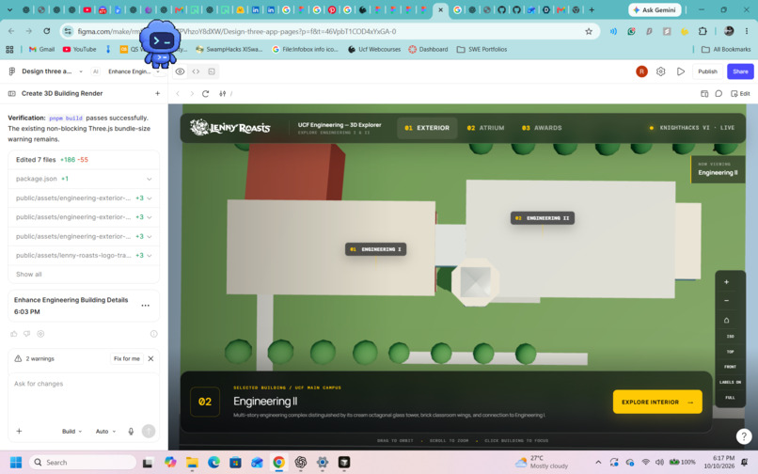Open the help question mark button
Image resolution: width=758 pixels, height=474 pixels.
pos(744,436)
